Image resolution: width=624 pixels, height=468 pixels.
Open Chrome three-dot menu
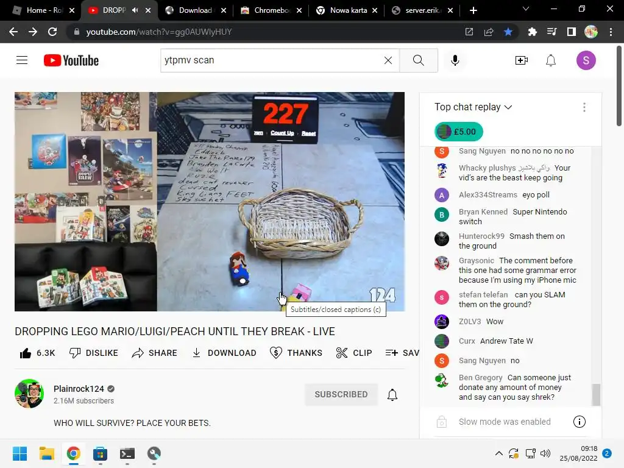pos(611,32)
